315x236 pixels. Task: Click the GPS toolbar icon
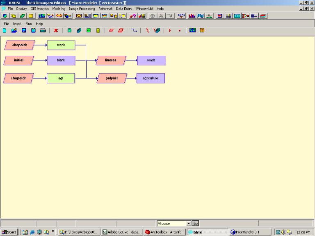coord(181,16)
